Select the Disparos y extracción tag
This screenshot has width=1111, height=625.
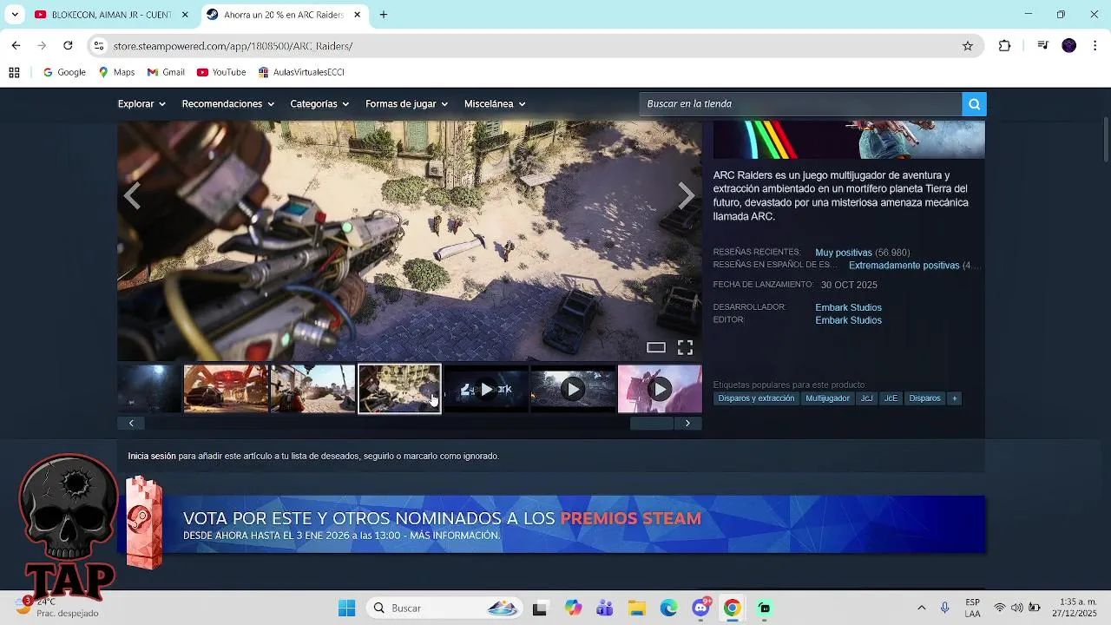[756, 398]
